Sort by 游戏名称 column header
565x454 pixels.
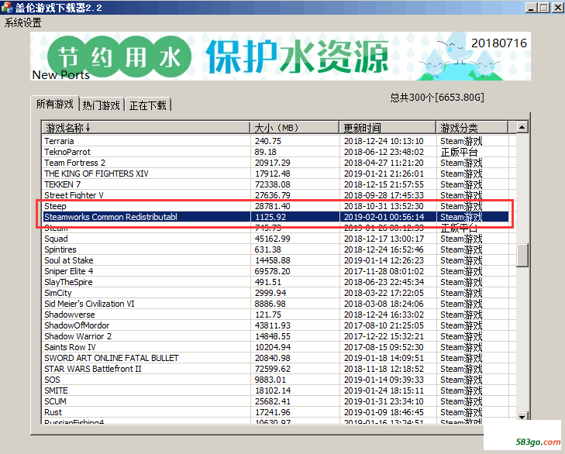click(146, 128)
